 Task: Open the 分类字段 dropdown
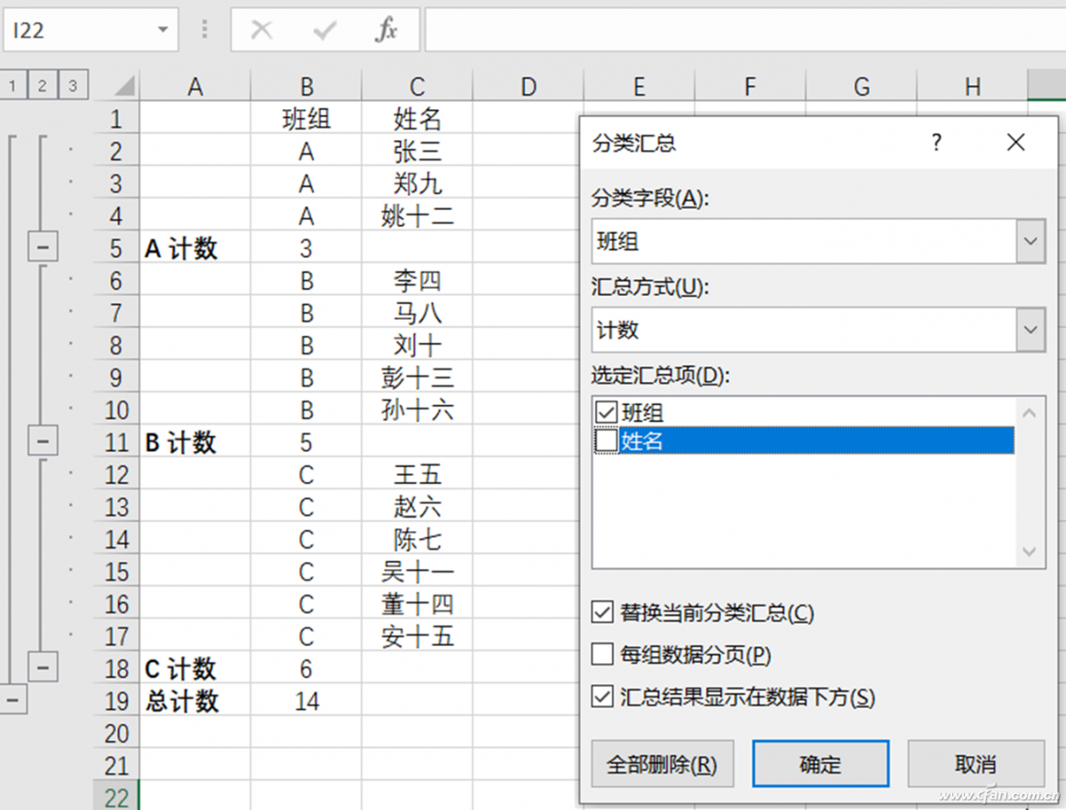1030,242
